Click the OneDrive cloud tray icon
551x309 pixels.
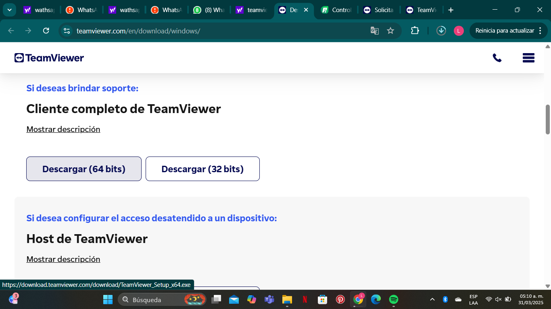click(x=458, y=299)
